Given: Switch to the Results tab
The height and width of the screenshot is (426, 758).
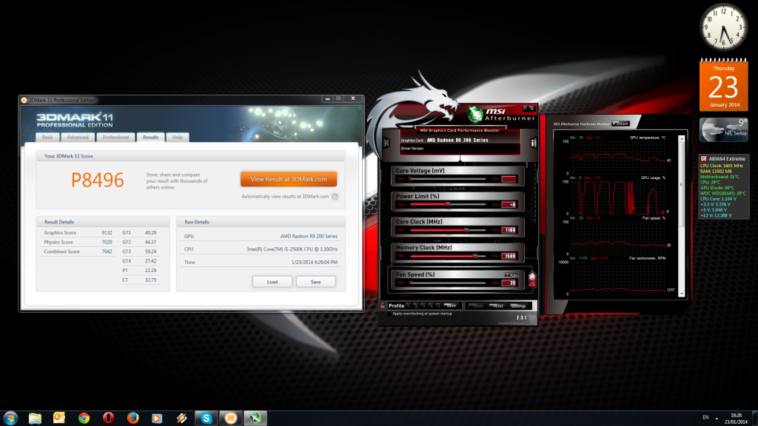Looking at the screenshot, I should 150,137.
